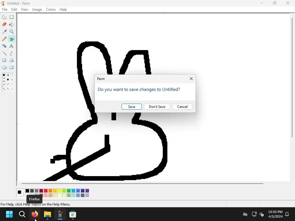Pick the green palette color

pos(69,191)
